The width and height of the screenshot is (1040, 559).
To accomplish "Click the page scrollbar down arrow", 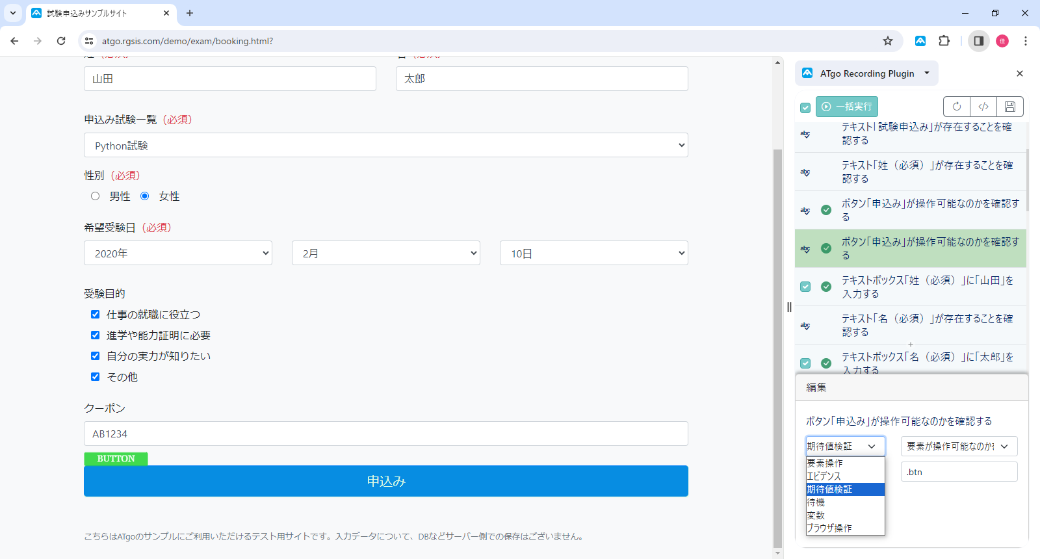I will 778,554.
